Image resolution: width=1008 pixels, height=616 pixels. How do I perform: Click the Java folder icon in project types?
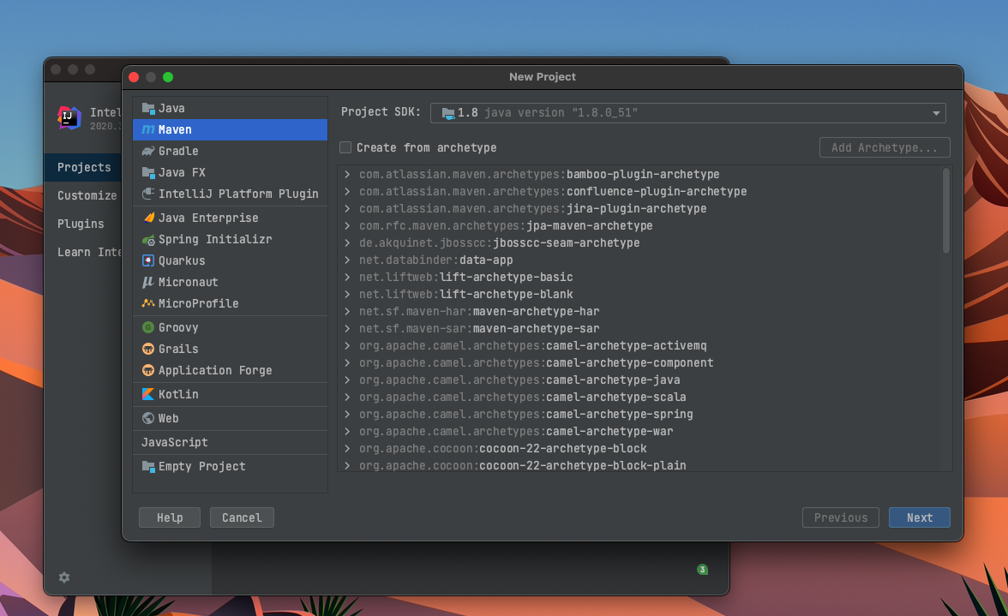[148, 108]
